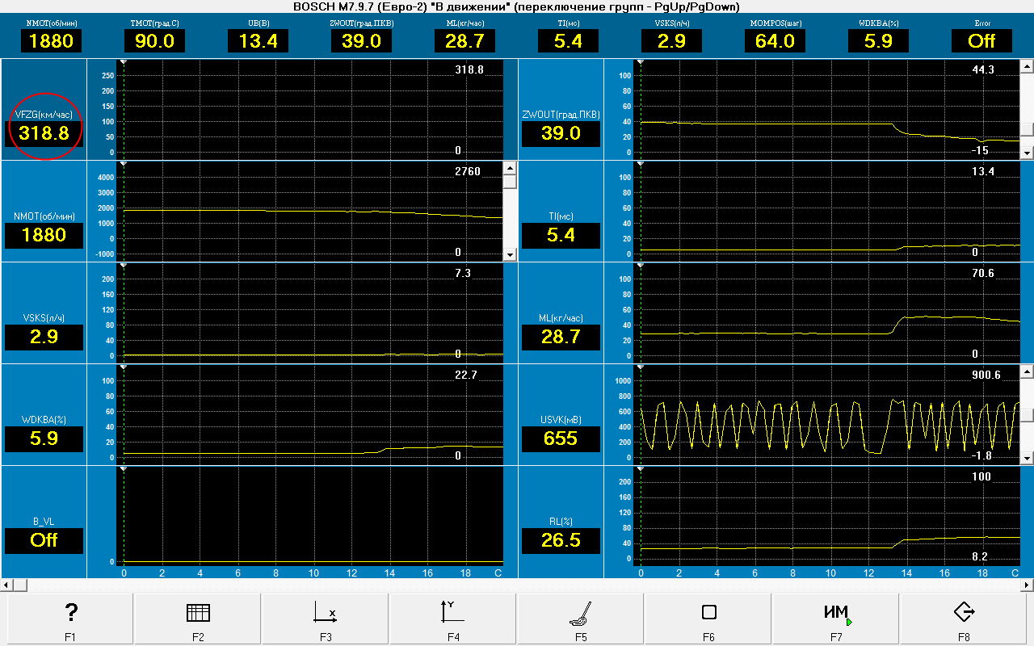The height and width of the screenshot is (646, 1034).
Task: Click the cursor marker atop the ML graph
Action: [641, 265]
